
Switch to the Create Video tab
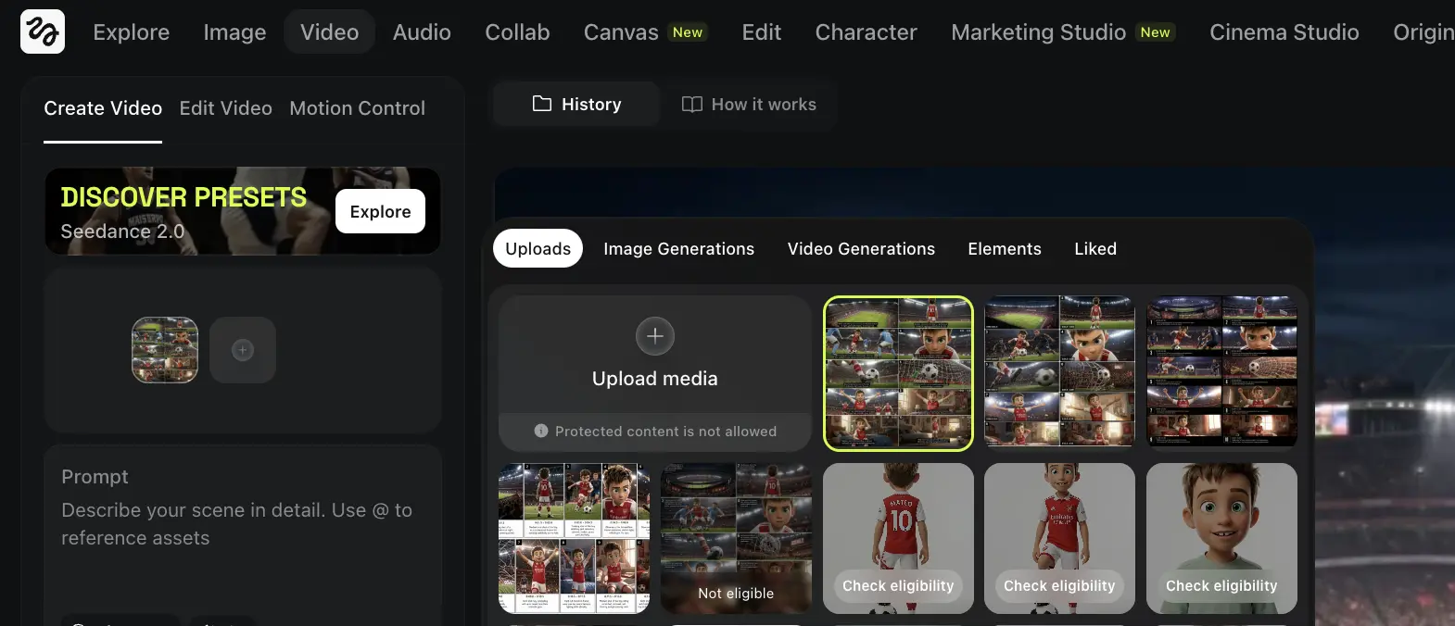[x=103, y=108]
